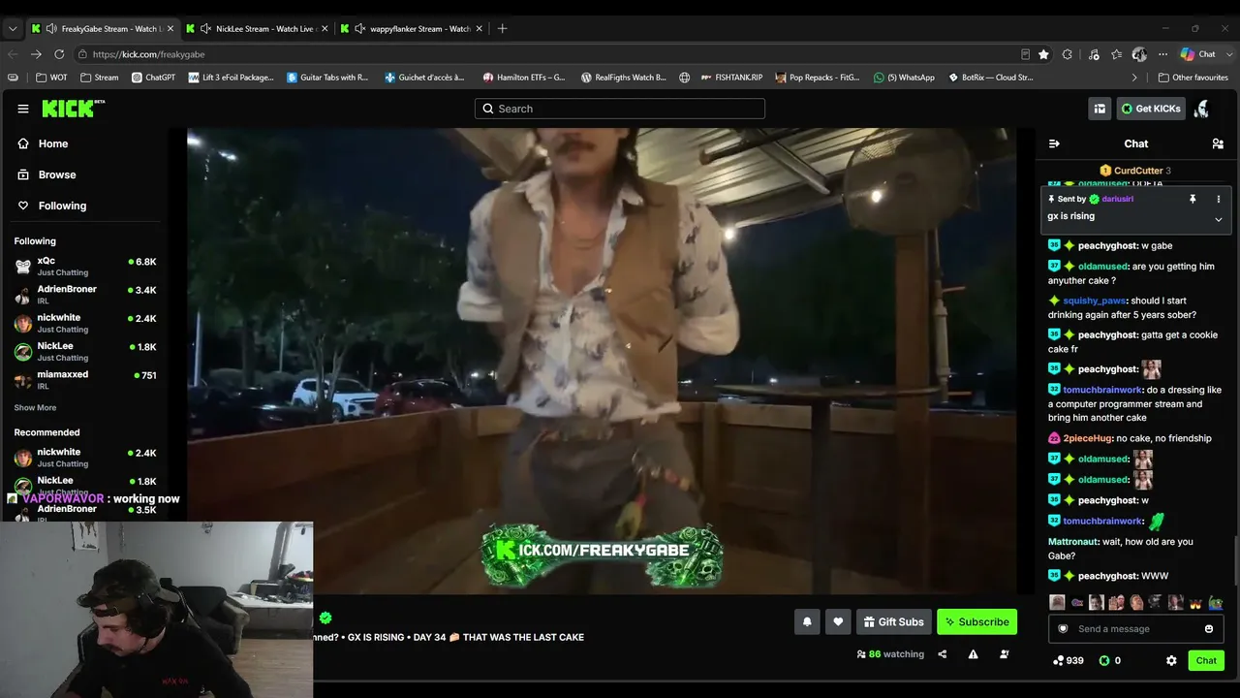The image size is (1240, 698).
Task: Unmute the wappyflanker tab audio icon
Action: 360,28
